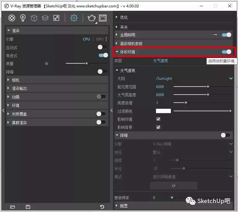This screenshot has height=212, width=238.
Task: Open the 过滤颜色 white color swatch
Action: pyautogui.click(x=163, y=111)
